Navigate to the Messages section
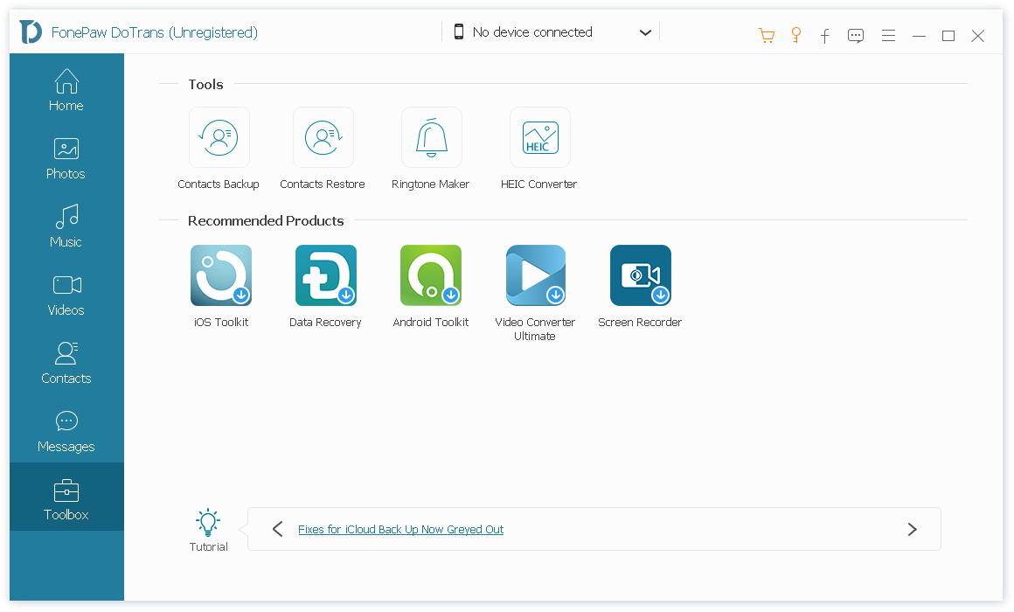This screenshot has height=612, width=1014. 66,430
